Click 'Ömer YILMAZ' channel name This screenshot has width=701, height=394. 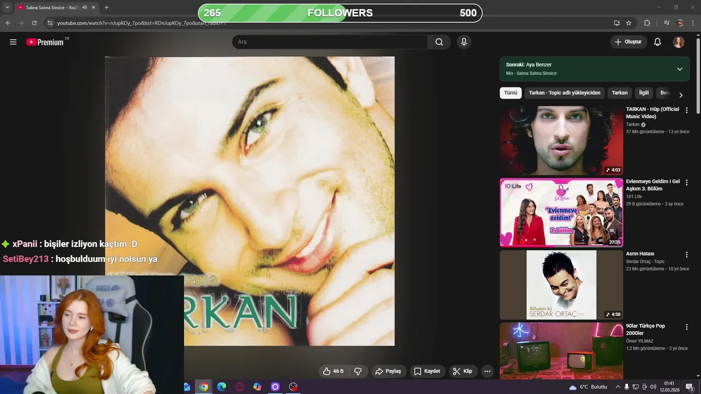tap(640, 341)
